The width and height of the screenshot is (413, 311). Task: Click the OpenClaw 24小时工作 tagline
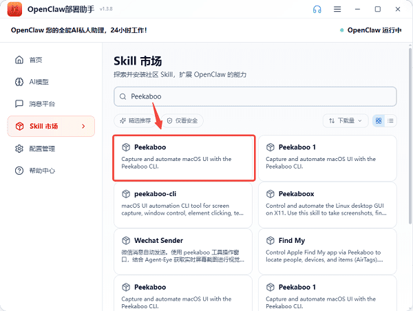(78, 30)
